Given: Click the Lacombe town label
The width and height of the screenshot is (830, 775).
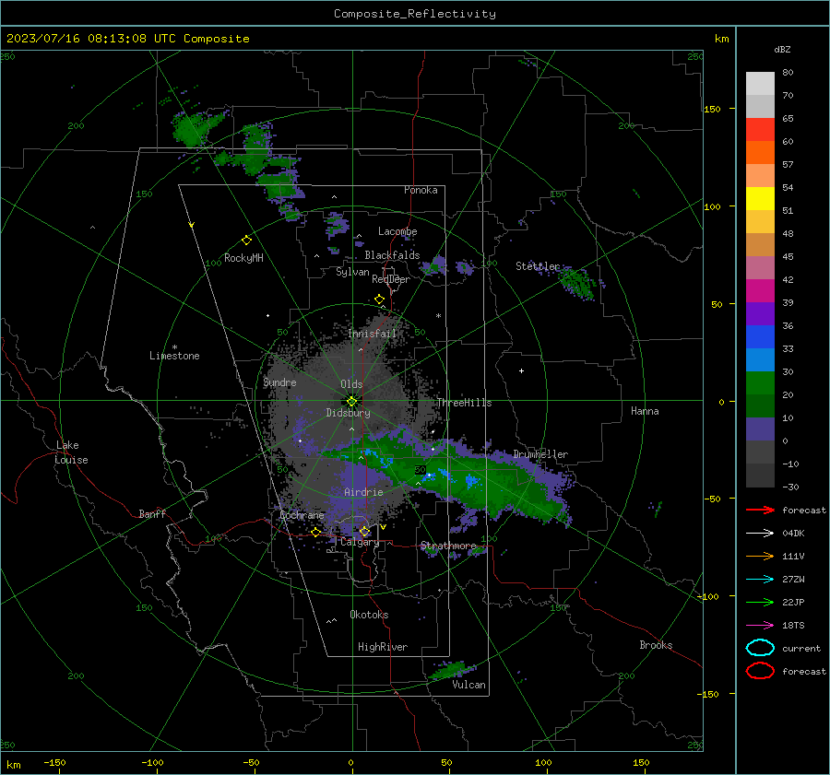Looking at the screenshot, I should click(397, 231).
